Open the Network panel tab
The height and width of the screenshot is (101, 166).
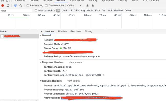[x=61, y=1]
